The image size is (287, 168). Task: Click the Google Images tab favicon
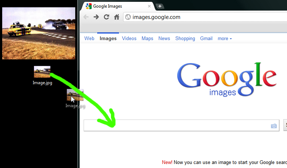click(89, 6)
